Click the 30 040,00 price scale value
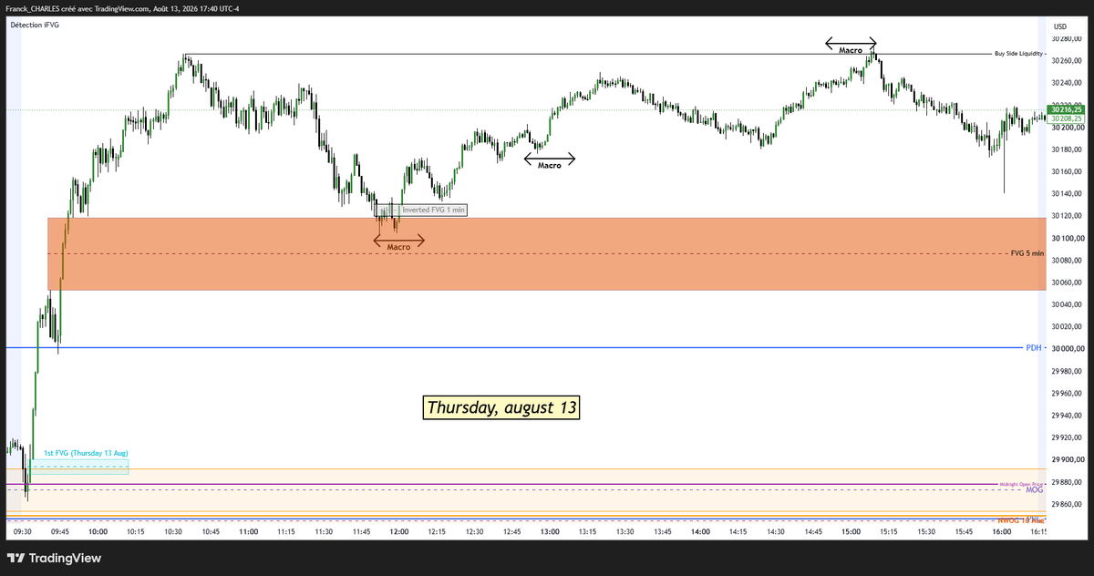 (1068, 304)
